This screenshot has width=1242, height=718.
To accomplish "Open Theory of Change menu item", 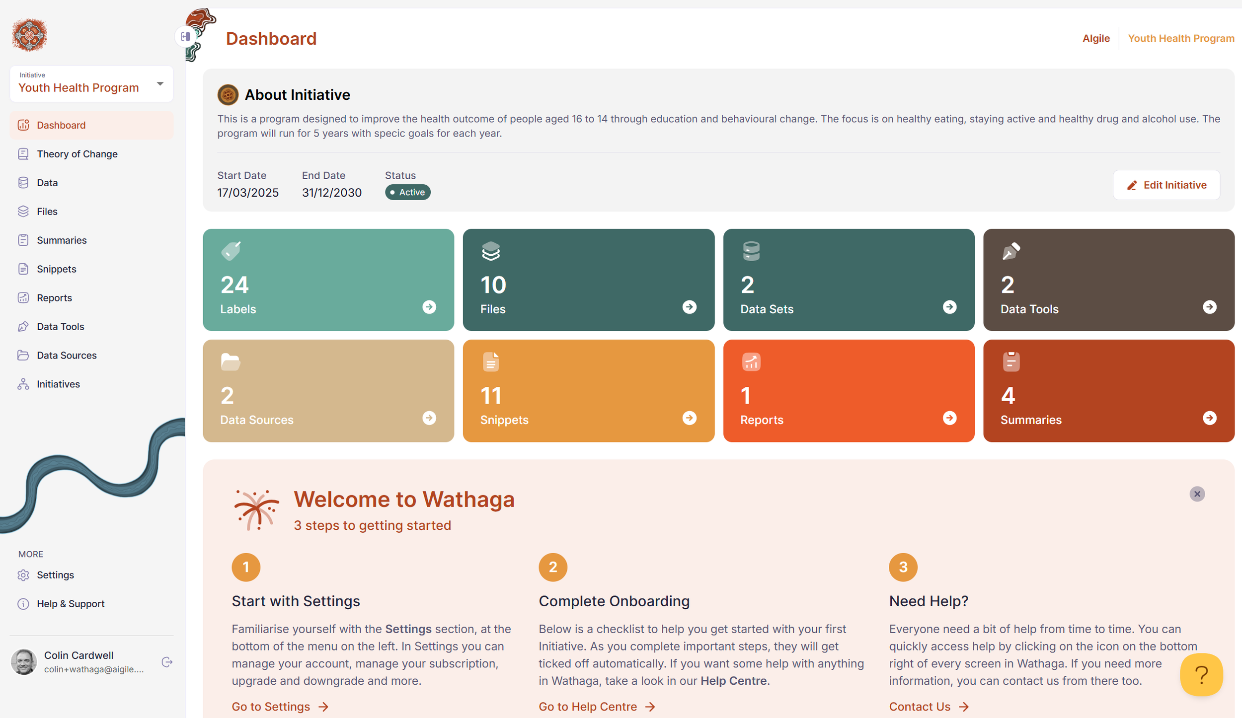I will coord(77,154).
